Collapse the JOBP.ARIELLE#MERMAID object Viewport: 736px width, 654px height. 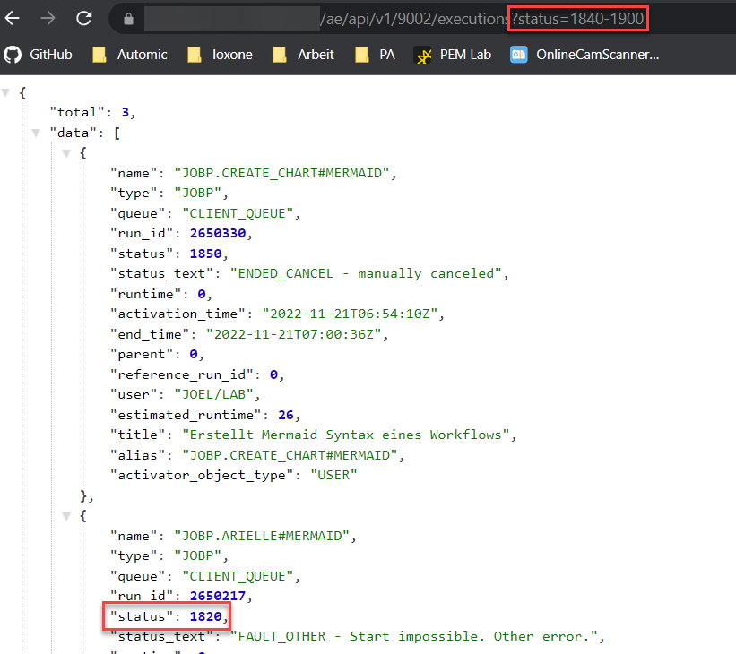[66, 516]
